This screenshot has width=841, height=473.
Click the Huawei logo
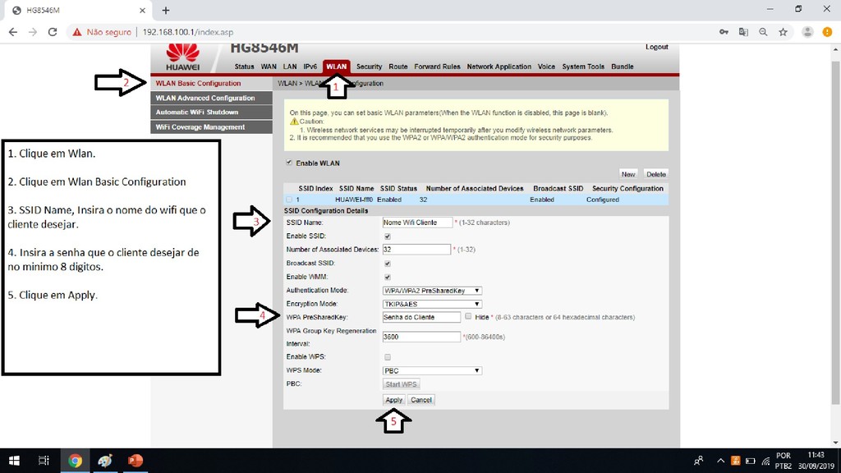[183, 57]
